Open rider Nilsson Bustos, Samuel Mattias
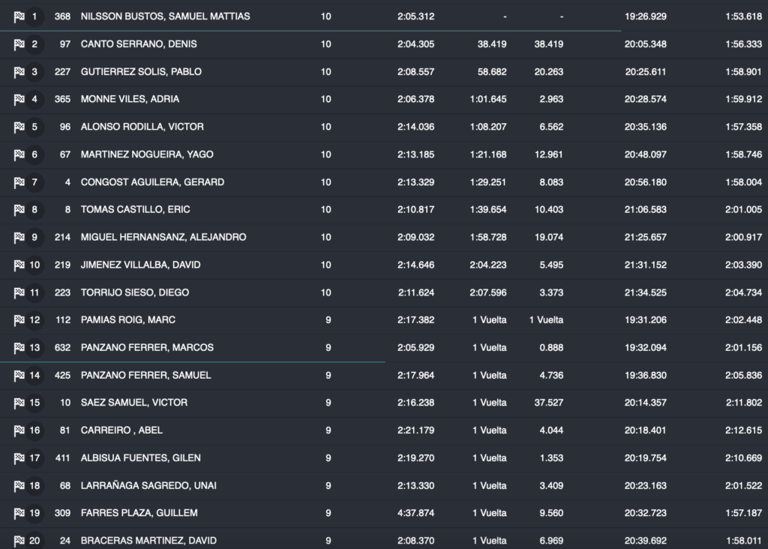The image size is (768, 549). (165, 16)
